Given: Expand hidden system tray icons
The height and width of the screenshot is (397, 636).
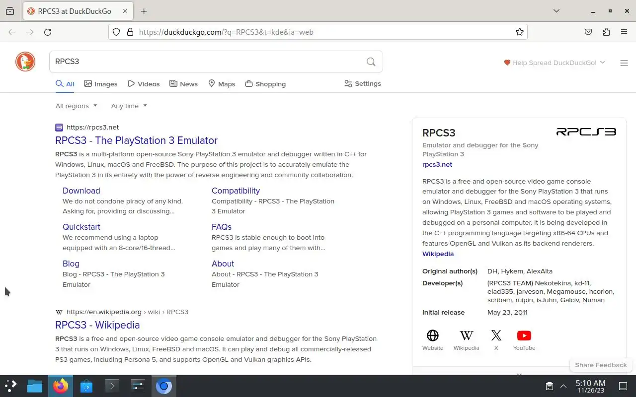Looking at the screenshot, I should pos(563,386).
